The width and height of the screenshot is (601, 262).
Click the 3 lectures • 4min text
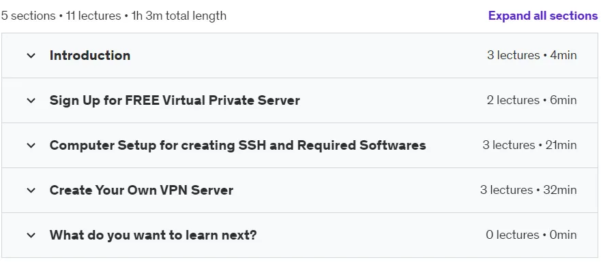click(532, 55)
